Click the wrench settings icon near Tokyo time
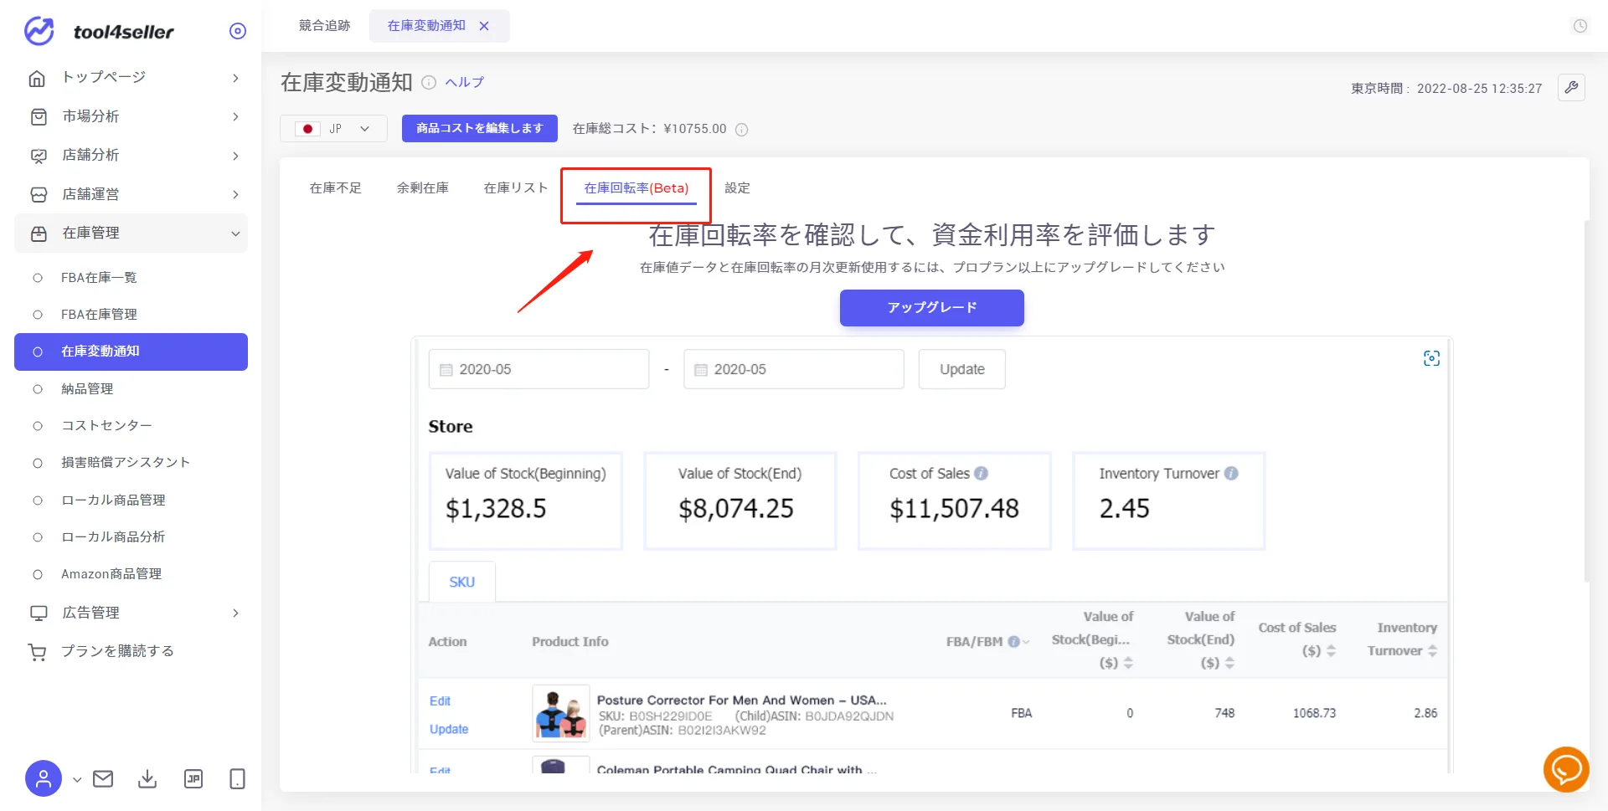This screenshot has height=811, width=1608. pos(1571,87)
